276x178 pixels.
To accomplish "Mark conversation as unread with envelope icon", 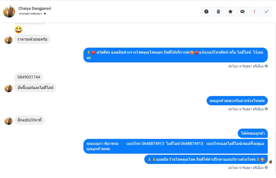I will (x=242, y=12).
